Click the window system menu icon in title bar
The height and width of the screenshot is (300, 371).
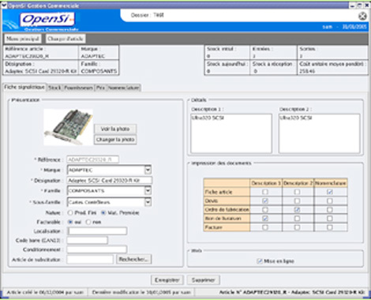4,5
